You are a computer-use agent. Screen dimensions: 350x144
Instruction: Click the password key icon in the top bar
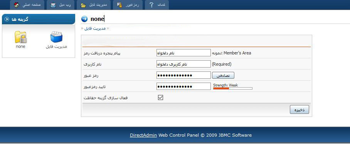click(119, 5)
